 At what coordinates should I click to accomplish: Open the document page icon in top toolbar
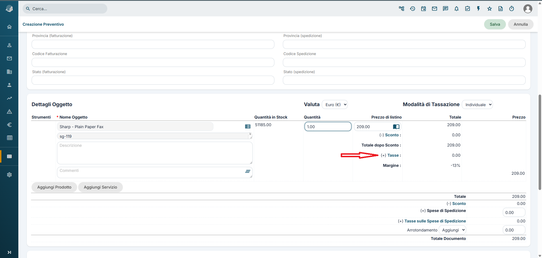(x=501, y=9)
